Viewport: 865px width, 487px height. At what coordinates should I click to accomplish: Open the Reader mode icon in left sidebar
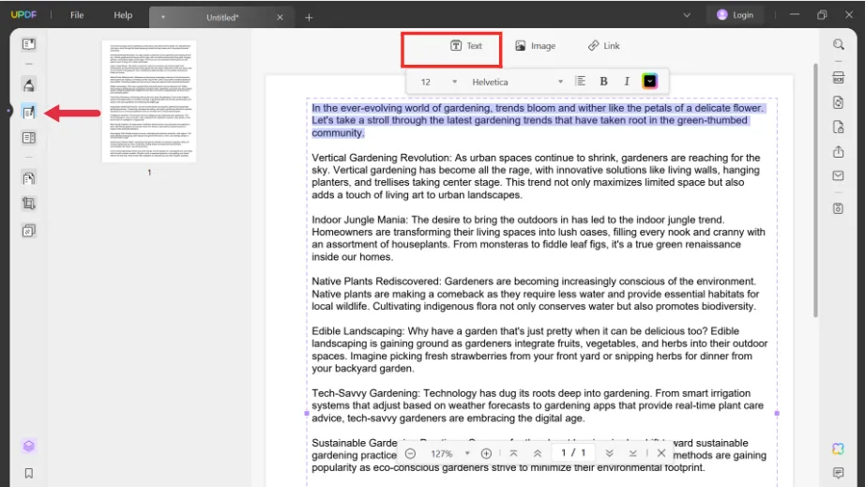(29, 44)
